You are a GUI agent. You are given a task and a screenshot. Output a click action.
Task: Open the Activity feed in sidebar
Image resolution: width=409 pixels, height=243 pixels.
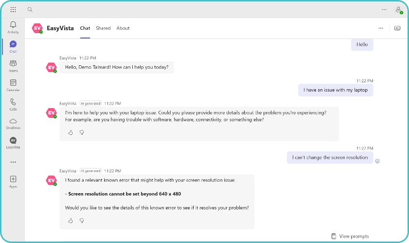(13, 27)
